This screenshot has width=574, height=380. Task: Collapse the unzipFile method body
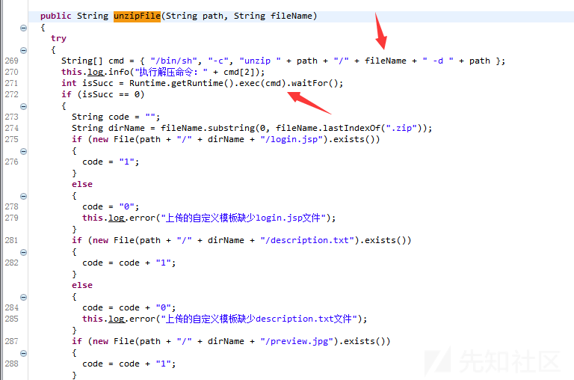click(23, 28)
